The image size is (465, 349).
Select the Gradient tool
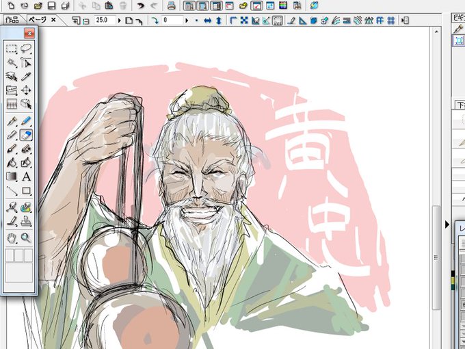pyautogui.click(x=12, y=177)
